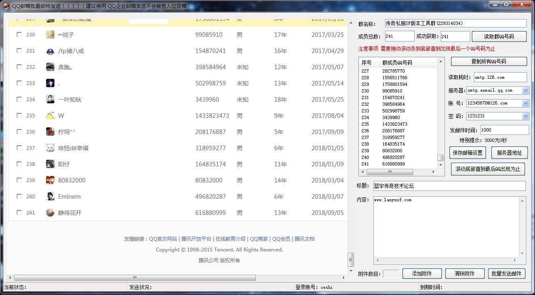Image resolution: width=535 pixels, height=295 pixels.
Task: Click the QQ number list vertical scrollbar thumb
Action: pos(441,158)
